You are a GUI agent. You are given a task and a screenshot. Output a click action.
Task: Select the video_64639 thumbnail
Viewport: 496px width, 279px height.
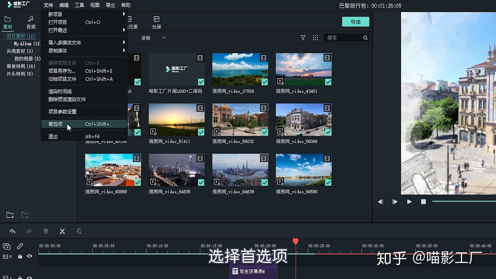click(240, 170)
